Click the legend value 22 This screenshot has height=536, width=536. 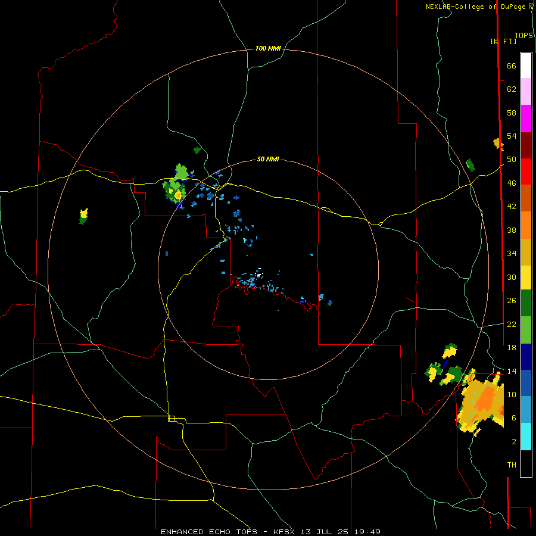[512, 324]
